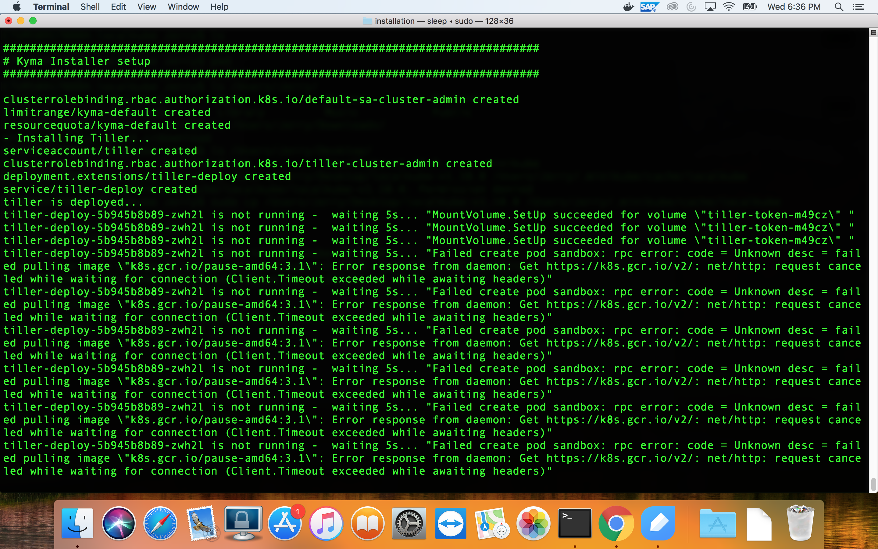
Task: Open App Store with update badge
Action: pos(285,523)
